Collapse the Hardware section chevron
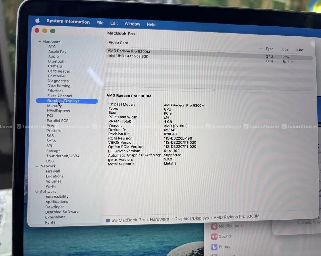The width and height of the screenshot is (321, 256). [x=40, y=41]
